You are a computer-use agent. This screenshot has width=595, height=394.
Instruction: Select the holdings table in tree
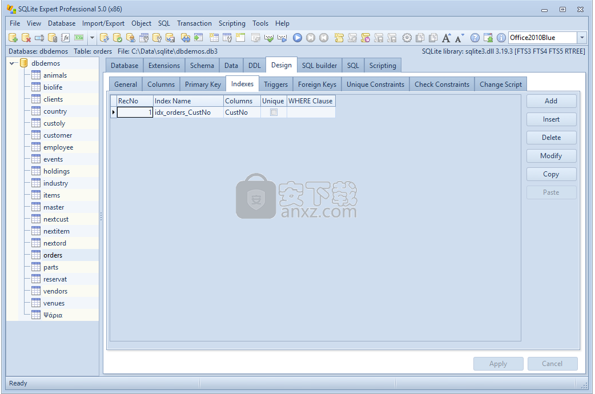pos(57,171)
